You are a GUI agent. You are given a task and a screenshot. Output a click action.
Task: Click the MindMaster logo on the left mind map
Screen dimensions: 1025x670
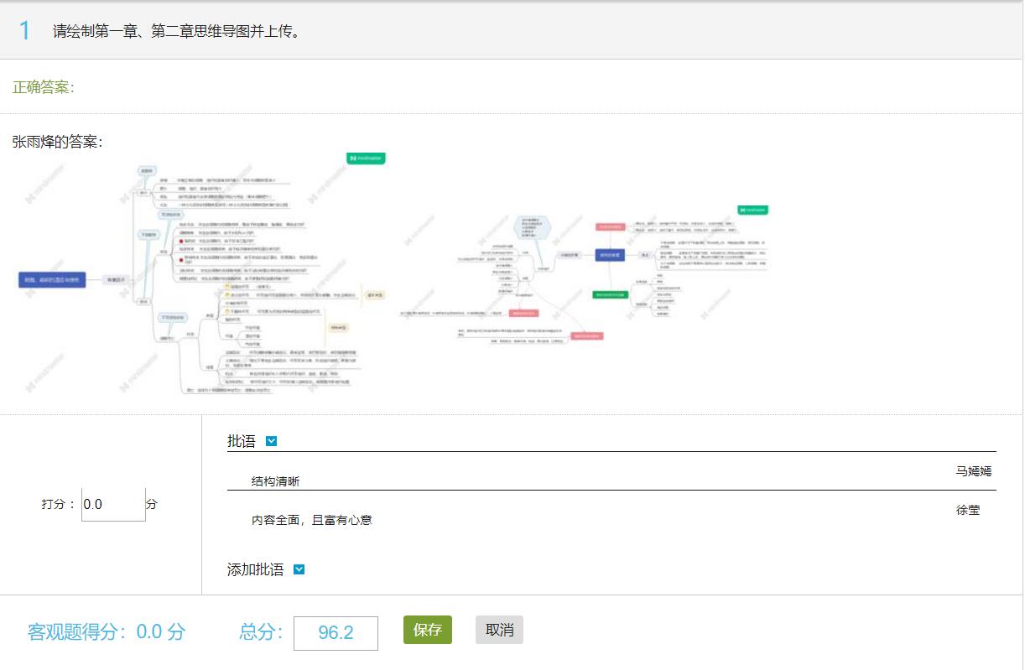pyautogui.click(x=365, y=157)
